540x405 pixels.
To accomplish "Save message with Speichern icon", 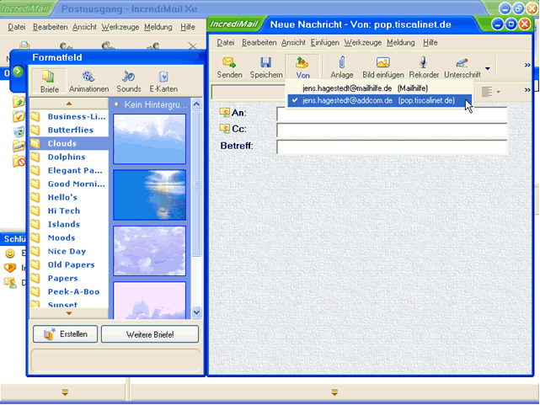I will tap(266, 67).
